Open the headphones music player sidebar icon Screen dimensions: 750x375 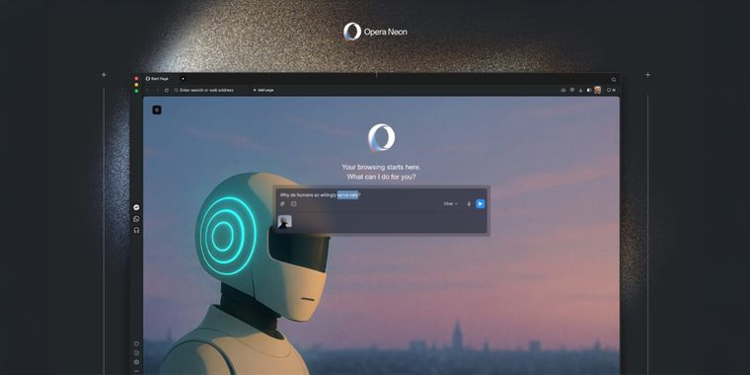point(136,230)
